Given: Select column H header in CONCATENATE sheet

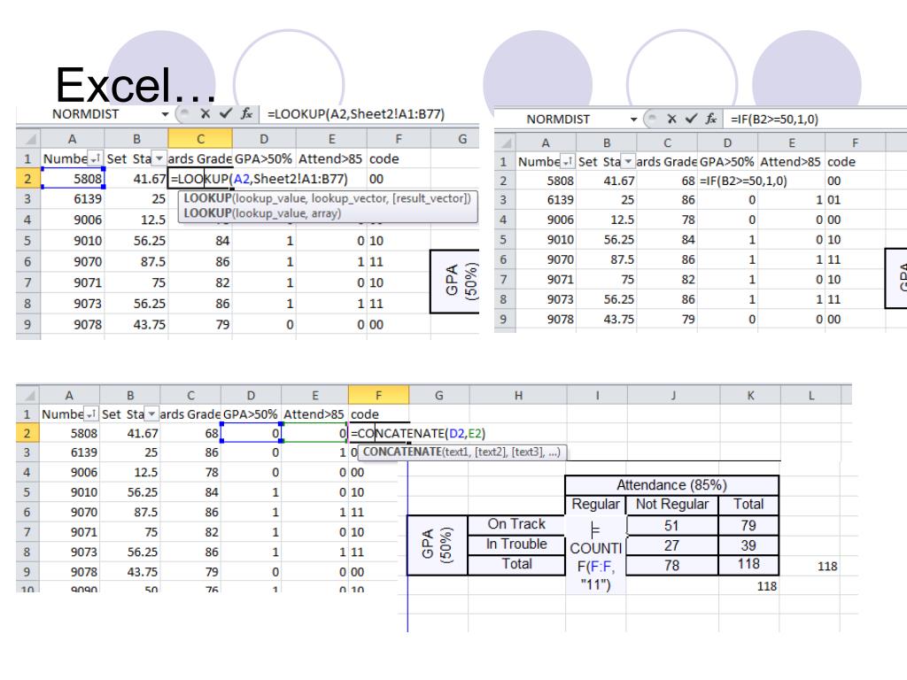Looking at the screenshot, I should (x=518, y=396).
